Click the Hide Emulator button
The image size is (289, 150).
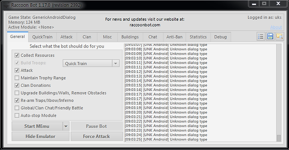(41, 136)
